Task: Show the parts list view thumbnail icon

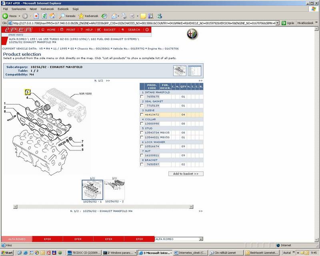Action: pos(194,71)
